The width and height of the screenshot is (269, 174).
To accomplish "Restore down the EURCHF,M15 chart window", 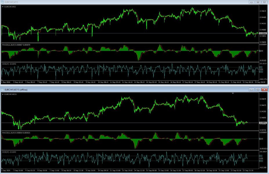I will click(258, 2).
